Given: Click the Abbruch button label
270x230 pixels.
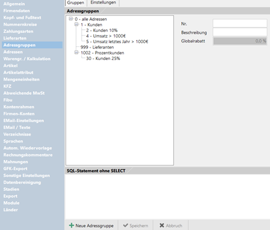Looking at the screenshot, I should click(x=174, y=226).
